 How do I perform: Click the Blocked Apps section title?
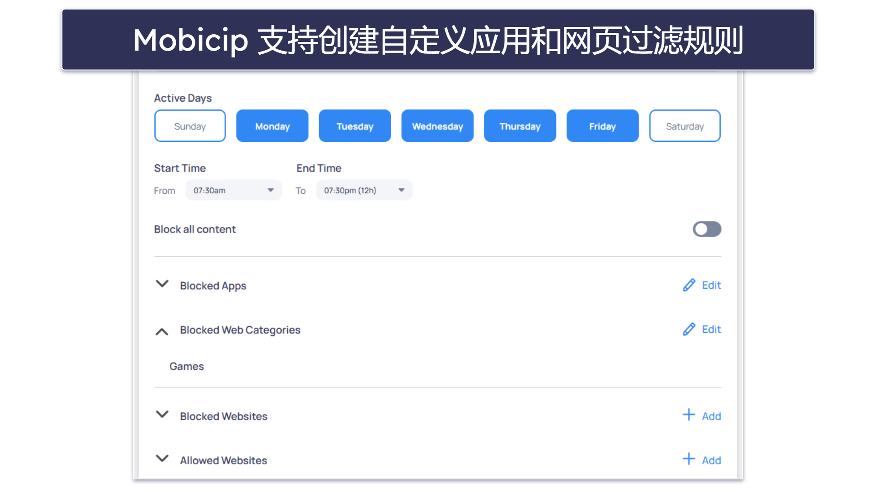coord(213,286)
